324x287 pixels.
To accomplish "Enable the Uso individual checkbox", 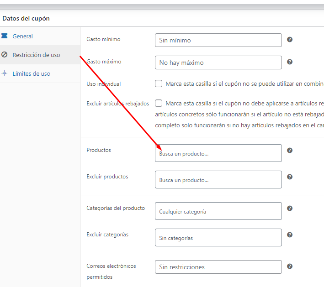I will pos(159,84).
